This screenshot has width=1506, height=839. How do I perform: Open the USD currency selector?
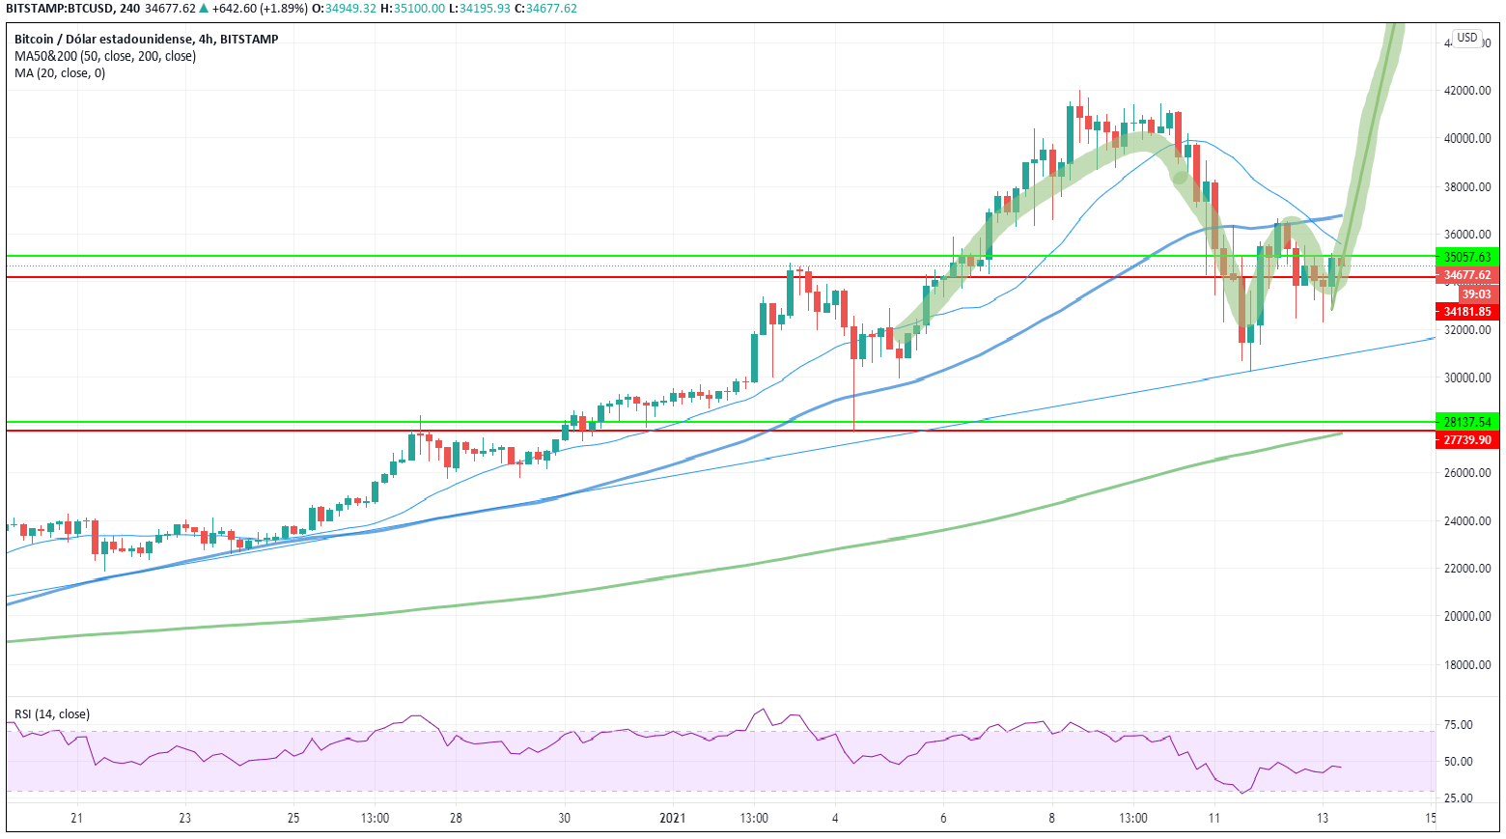point(1466,38)
